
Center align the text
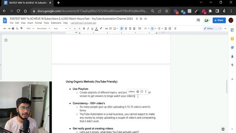tap(126, 28)
